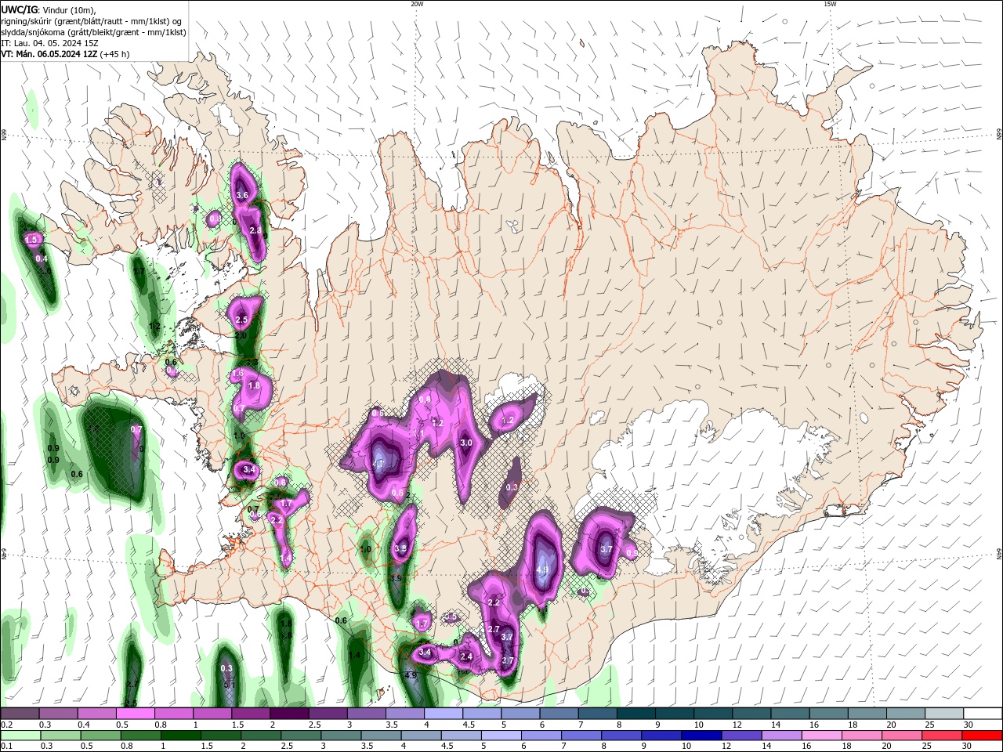Click the 2.8 snowfall value on the map
This screenshot has width=1003, height=752.
coord(255,231)
